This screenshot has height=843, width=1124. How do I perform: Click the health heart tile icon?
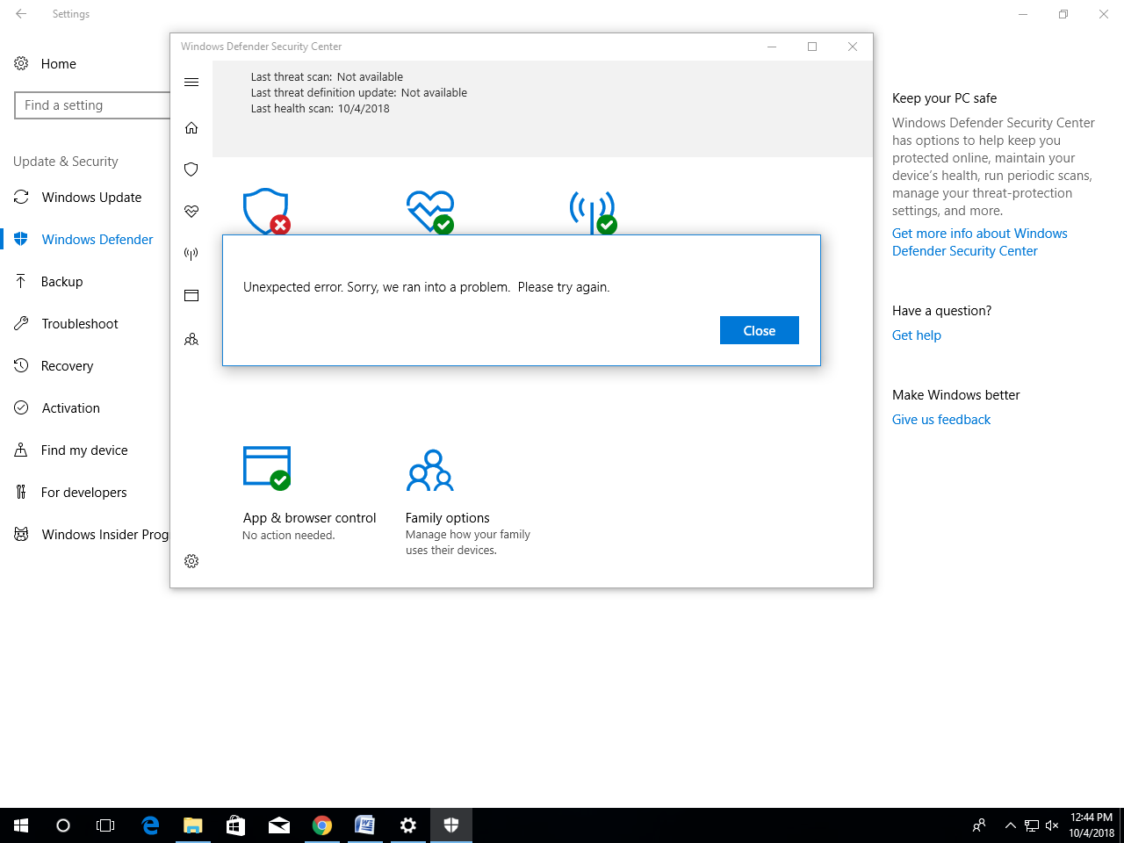pyautogui.click(x=430, y=212)
